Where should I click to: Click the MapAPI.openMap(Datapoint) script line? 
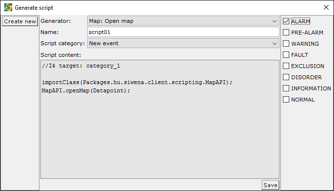(x=86, y=90)
